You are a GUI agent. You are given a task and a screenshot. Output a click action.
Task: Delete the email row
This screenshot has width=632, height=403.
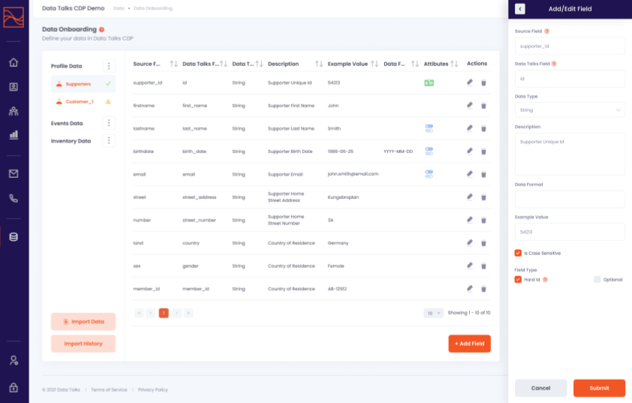pos(483,175)
